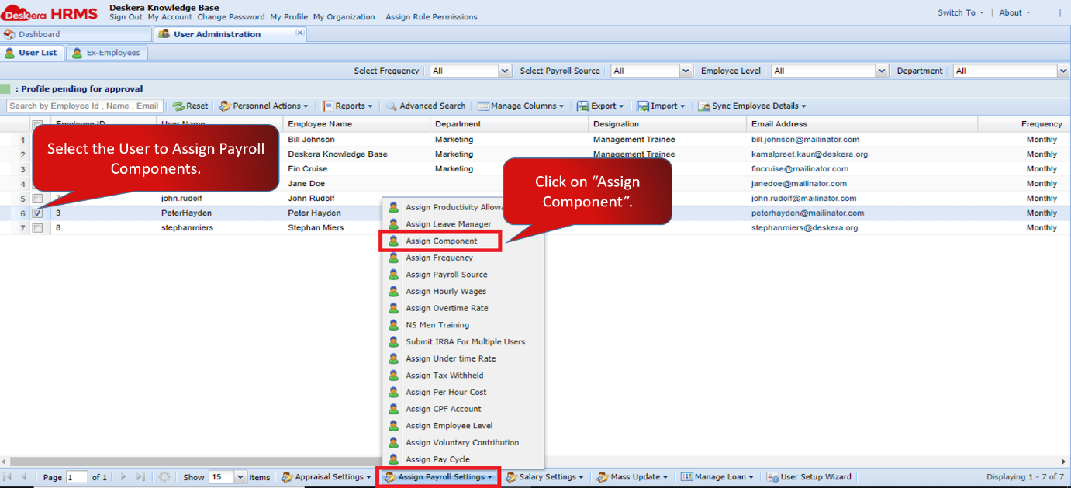Viewport: 1071px width, 488px height.
Task: Open the About menu
Action: tap(1014, 12)
